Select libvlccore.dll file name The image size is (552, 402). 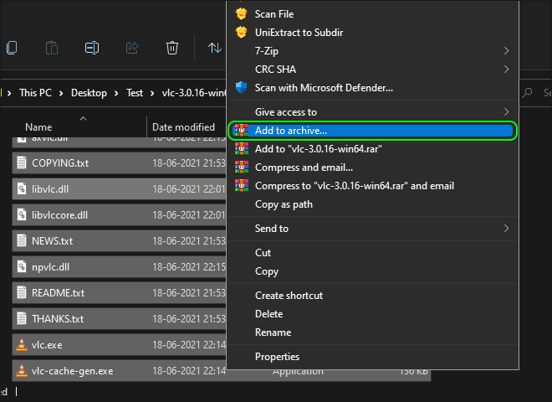[59, 215]
